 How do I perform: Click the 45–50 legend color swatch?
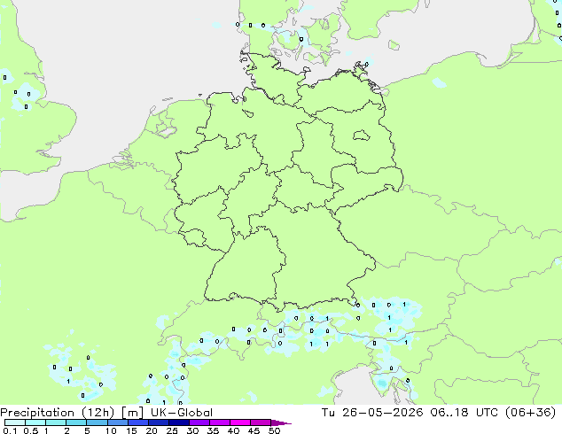pos(261,422)
